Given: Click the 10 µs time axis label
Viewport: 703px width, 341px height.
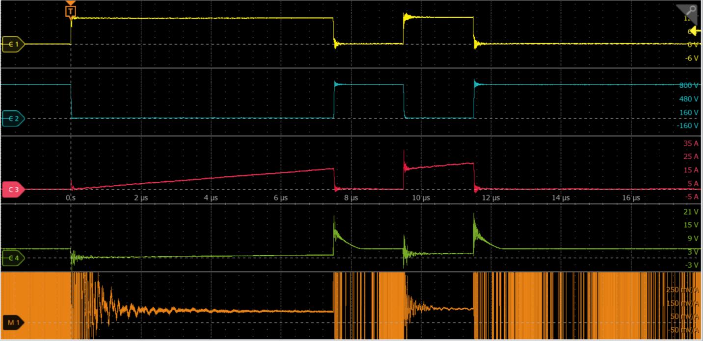Looking at the screenshot, I should pyautogui.click(x=421, y=198).
